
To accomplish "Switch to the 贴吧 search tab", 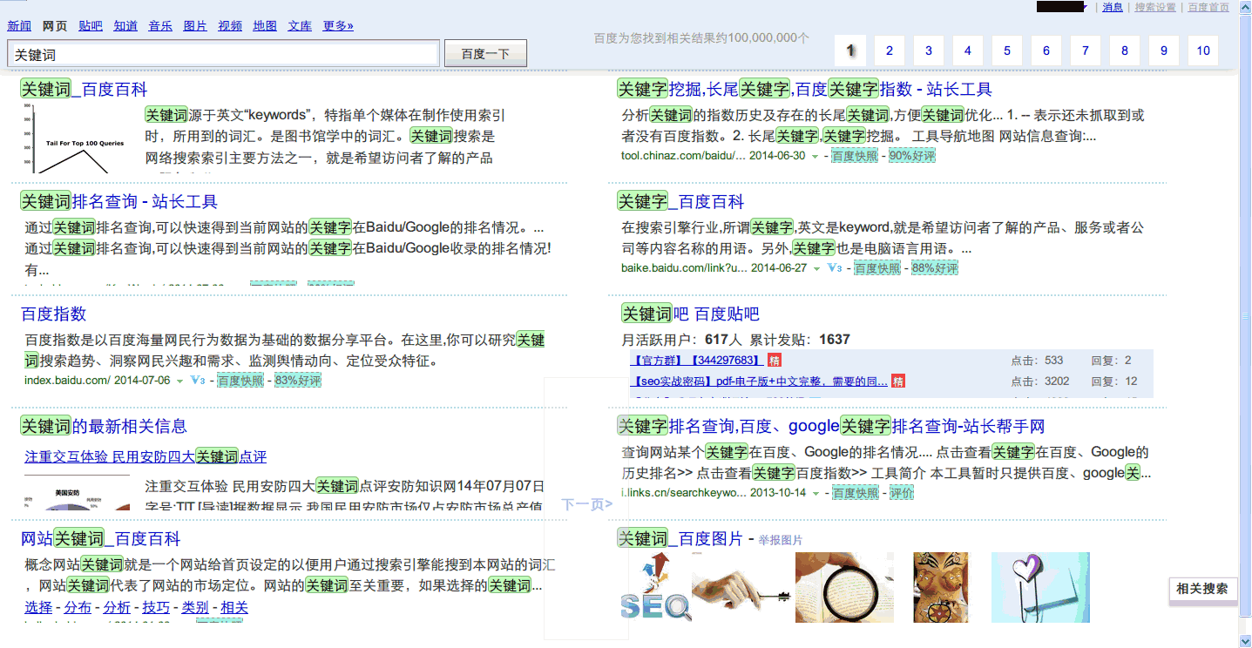I will pos(90,25).
